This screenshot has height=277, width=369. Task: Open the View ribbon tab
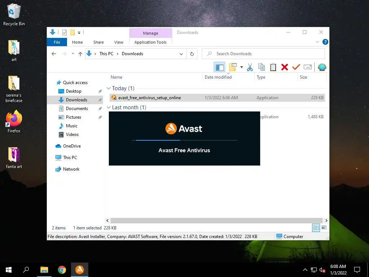(x=119, y=42)
